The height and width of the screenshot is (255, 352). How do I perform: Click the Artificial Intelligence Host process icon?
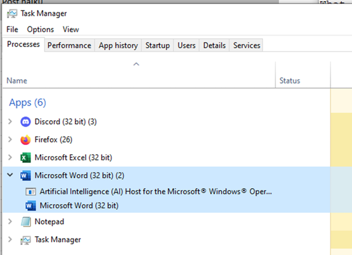(x=31, y=191)
